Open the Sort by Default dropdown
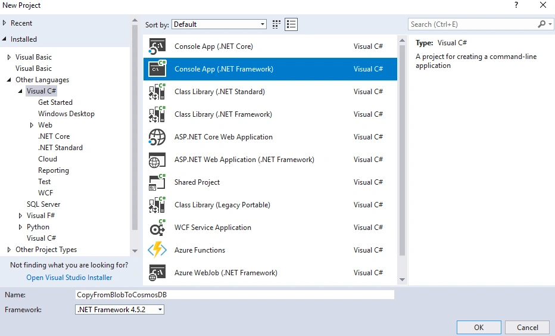Screen dimensions: 555x336 click(219, 24)
